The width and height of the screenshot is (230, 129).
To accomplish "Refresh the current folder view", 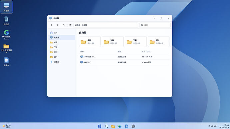I will 70,25.
